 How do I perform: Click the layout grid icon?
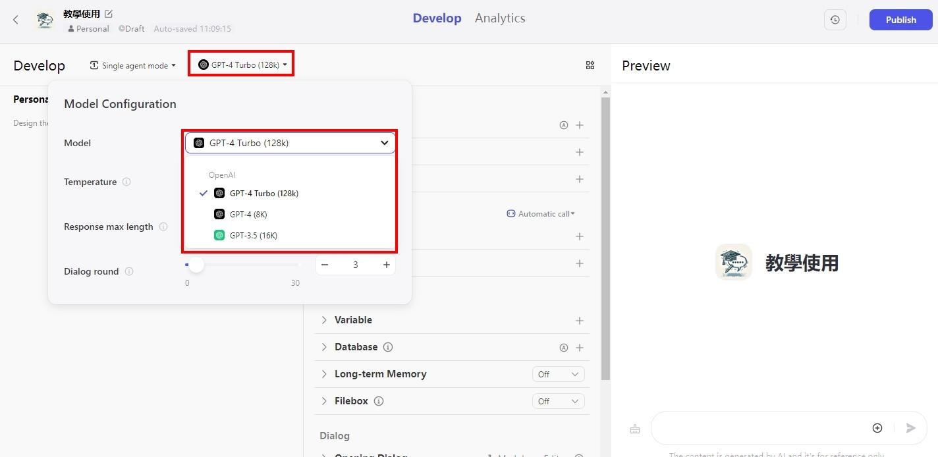[x=590, y=65]
